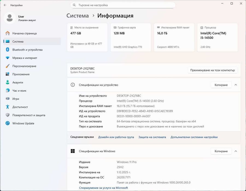
Task: Go to Начална страница
Action: (x=24, y=33)
